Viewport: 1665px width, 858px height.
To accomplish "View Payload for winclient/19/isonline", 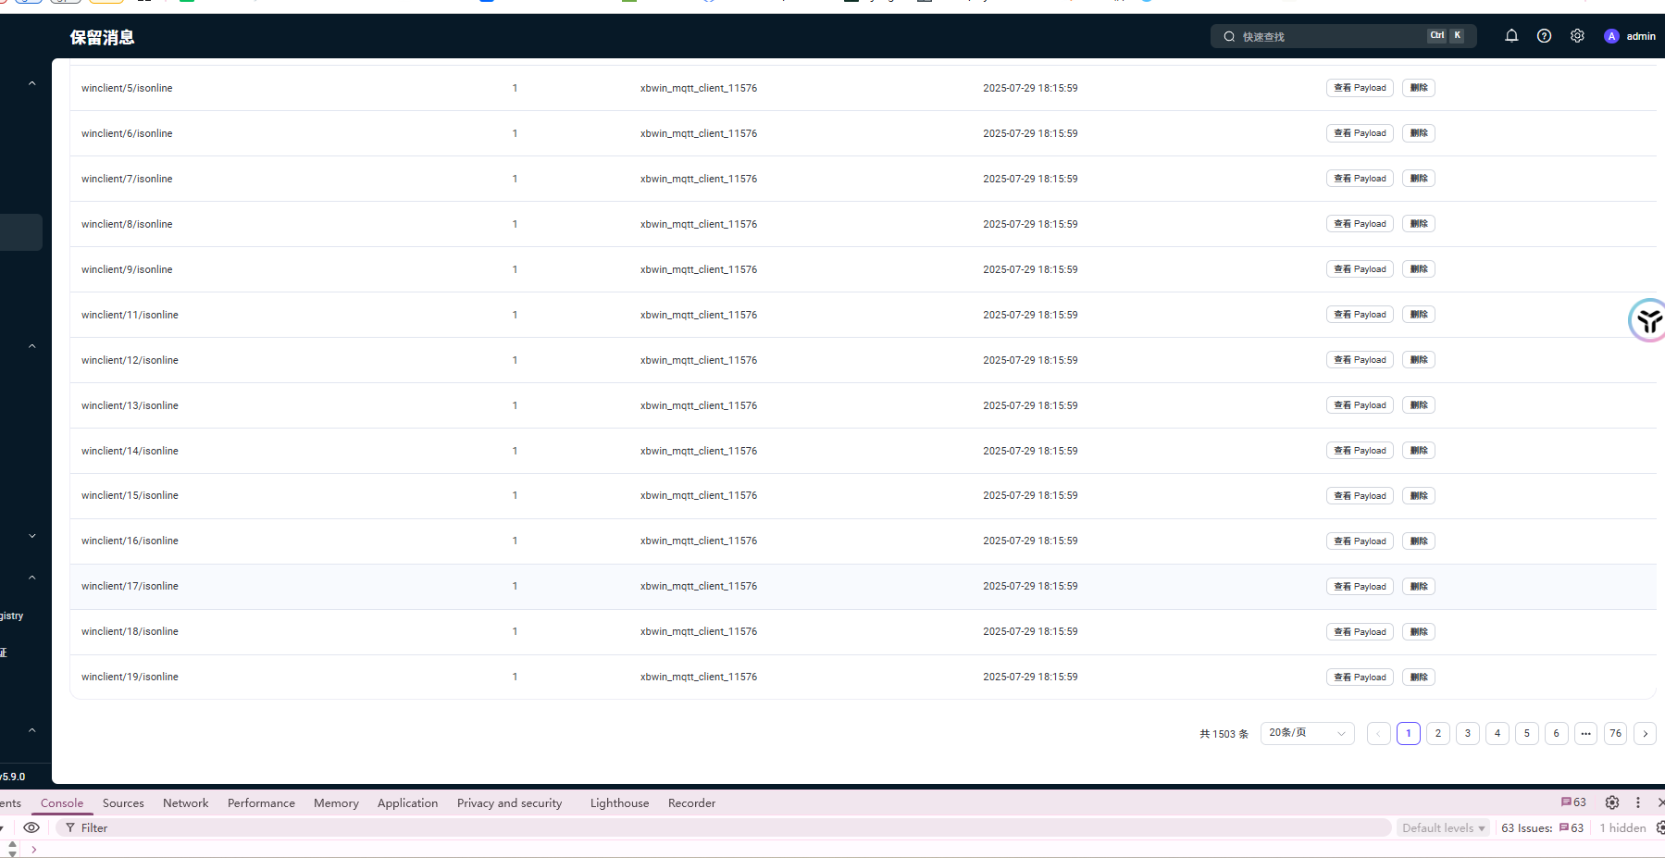I will (x=1360, y=678).
